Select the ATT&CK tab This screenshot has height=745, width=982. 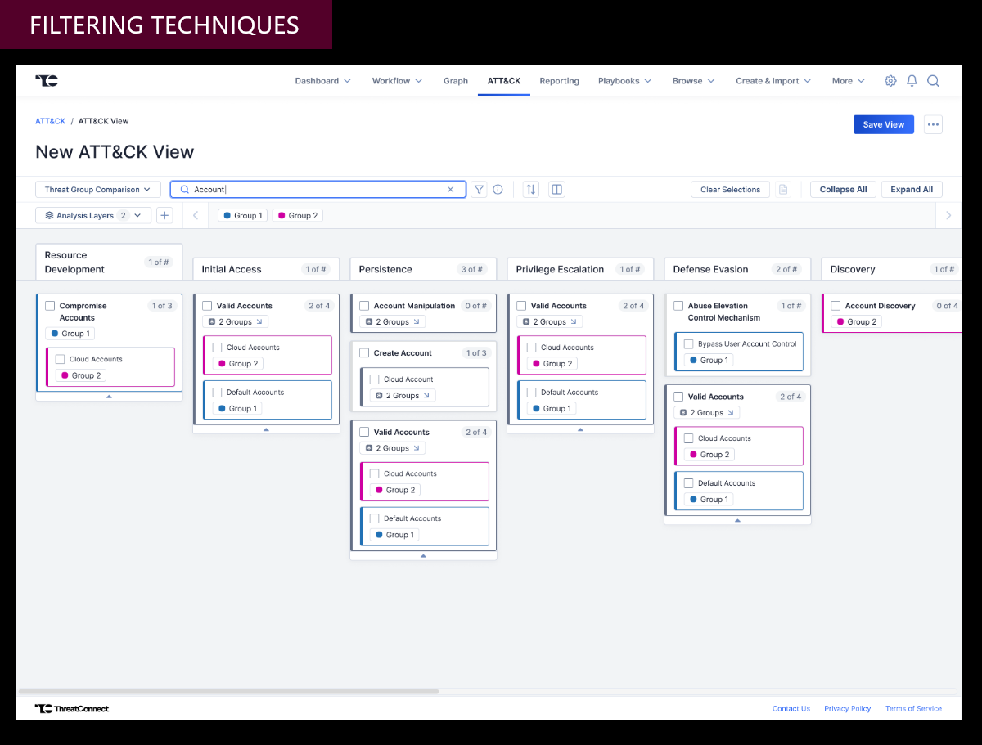click(x=504, y=81)
